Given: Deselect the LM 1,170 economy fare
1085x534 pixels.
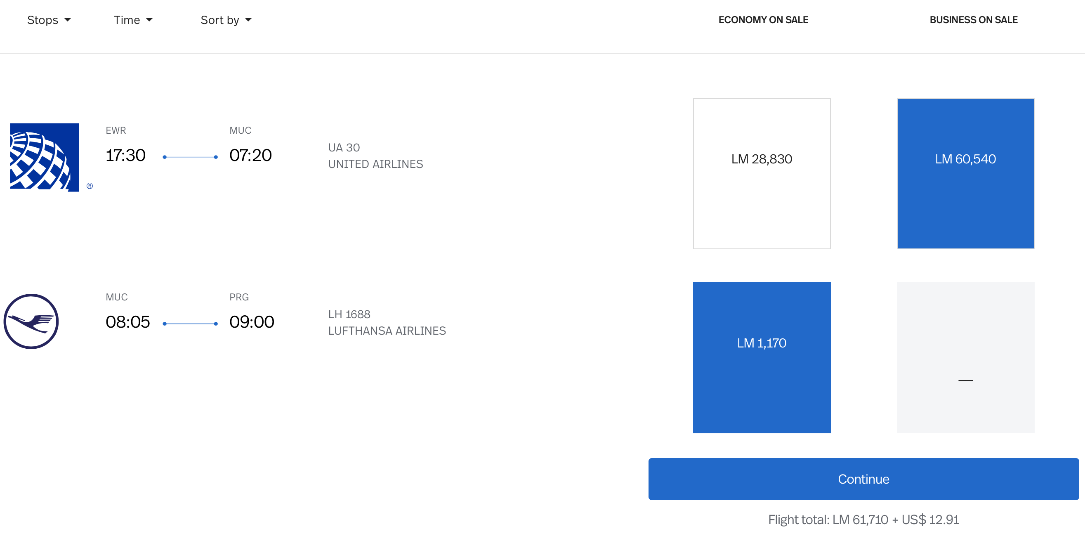Looking at the screenshot, I should 762,357.
